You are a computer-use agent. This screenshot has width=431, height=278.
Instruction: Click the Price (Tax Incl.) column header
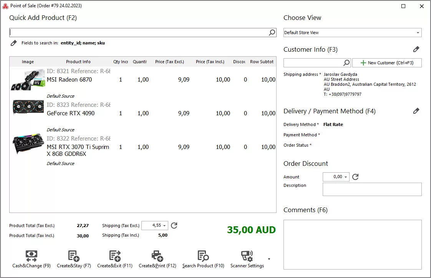click(x=210, y=62)
